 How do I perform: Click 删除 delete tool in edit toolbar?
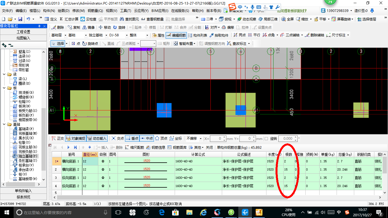pos(58,28)
